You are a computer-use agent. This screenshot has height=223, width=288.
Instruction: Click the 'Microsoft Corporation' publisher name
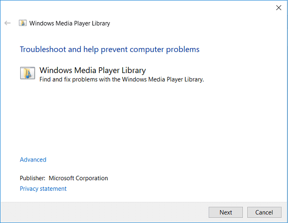(78, 178)
